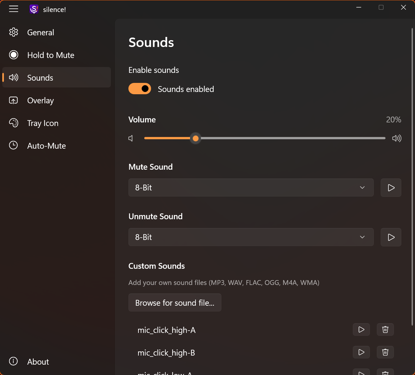Image resolution: width=415 pixels, height=375 pixels.
Task: Open the About page
Action: coord(38,362)
